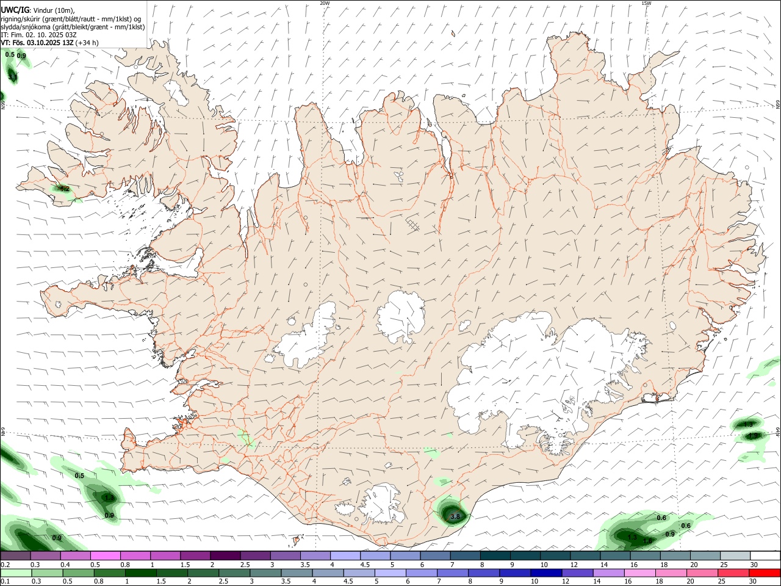This screenshot has height=586, width=781.
Task: Click the '0.1' label in the legend
Action: coord(5,582)
